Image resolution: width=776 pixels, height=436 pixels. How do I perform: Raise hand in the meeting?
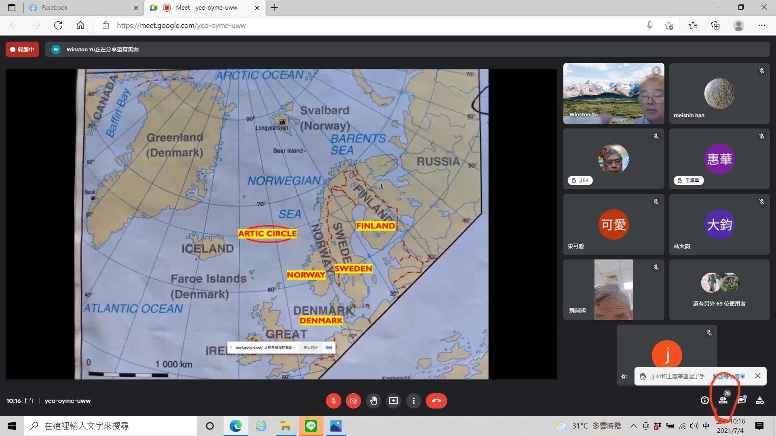pyautogui.click(x=373, y=401)
